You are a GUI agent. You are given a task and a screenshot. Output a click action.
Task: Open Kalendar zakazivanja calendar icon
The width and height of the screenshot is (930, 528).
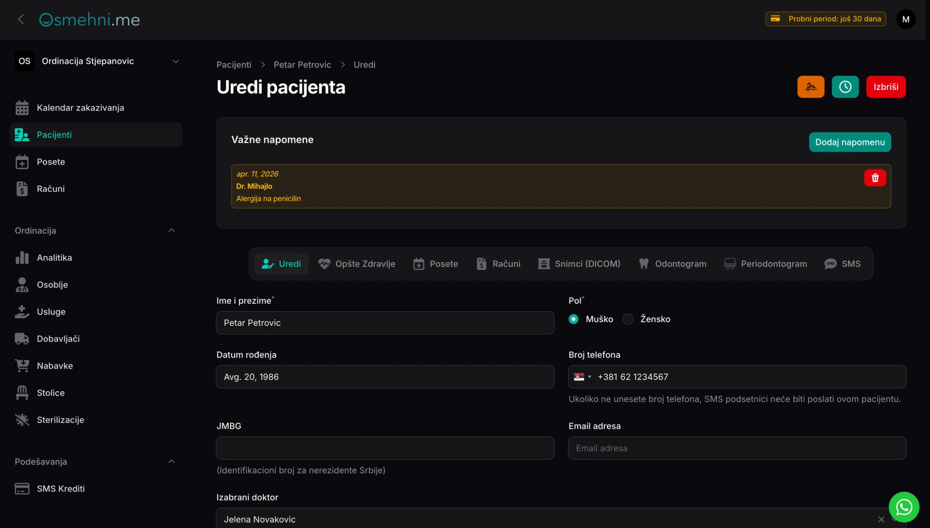click(22, 108)
